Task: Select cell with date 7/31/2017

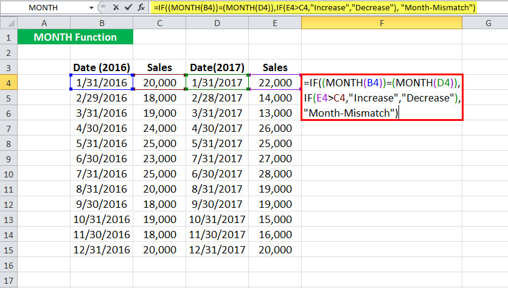Action: [217, 159]
